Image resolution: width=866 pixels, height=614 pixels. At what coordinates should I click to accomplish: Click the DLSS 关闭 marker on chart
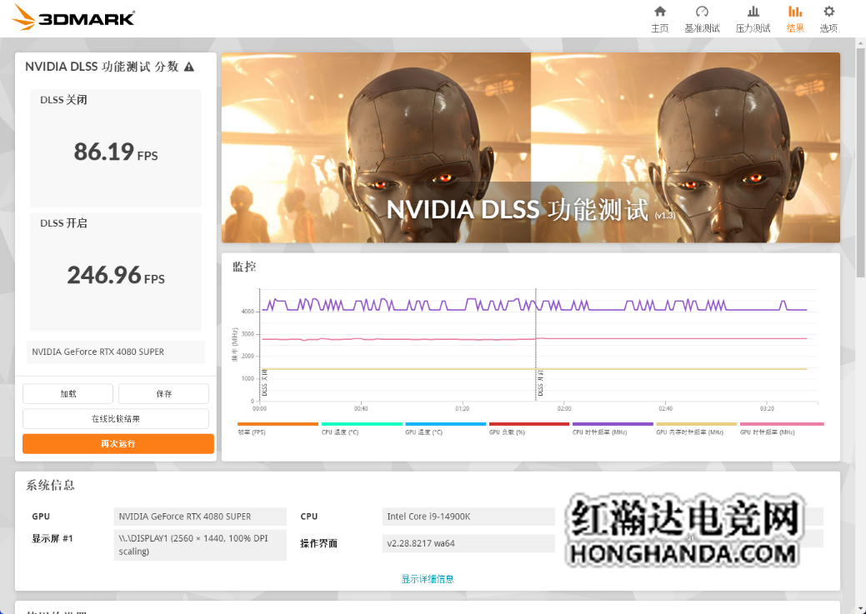pyautogui.click(x=264, y=382)
